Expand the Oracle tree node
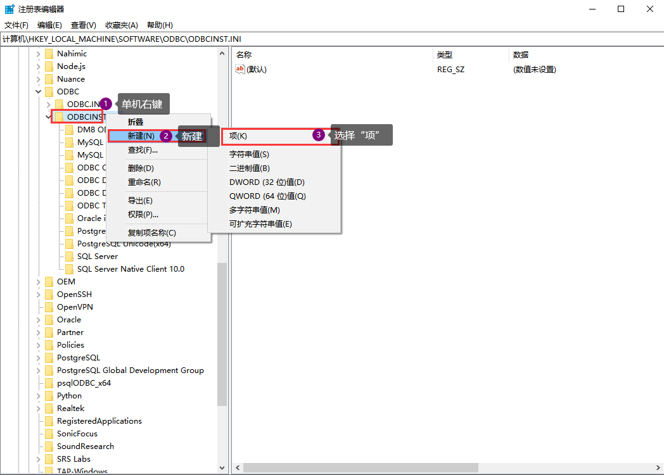This screenshot has width=664, height=475. point(38,320)
